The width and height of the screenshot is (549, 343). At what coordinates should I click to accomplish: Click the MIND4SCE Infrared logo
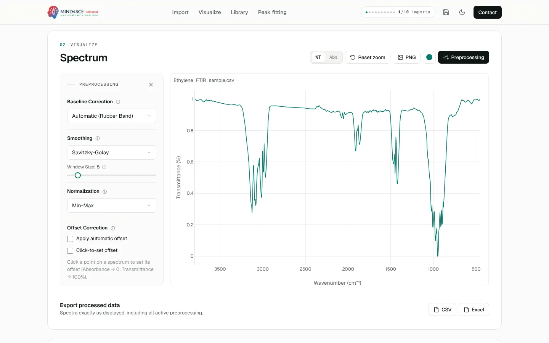73,12
